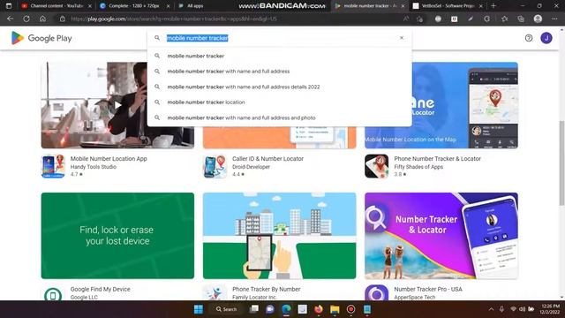Open the Read aloud icon in address bar
565x318 pixels.
[406, 19]
